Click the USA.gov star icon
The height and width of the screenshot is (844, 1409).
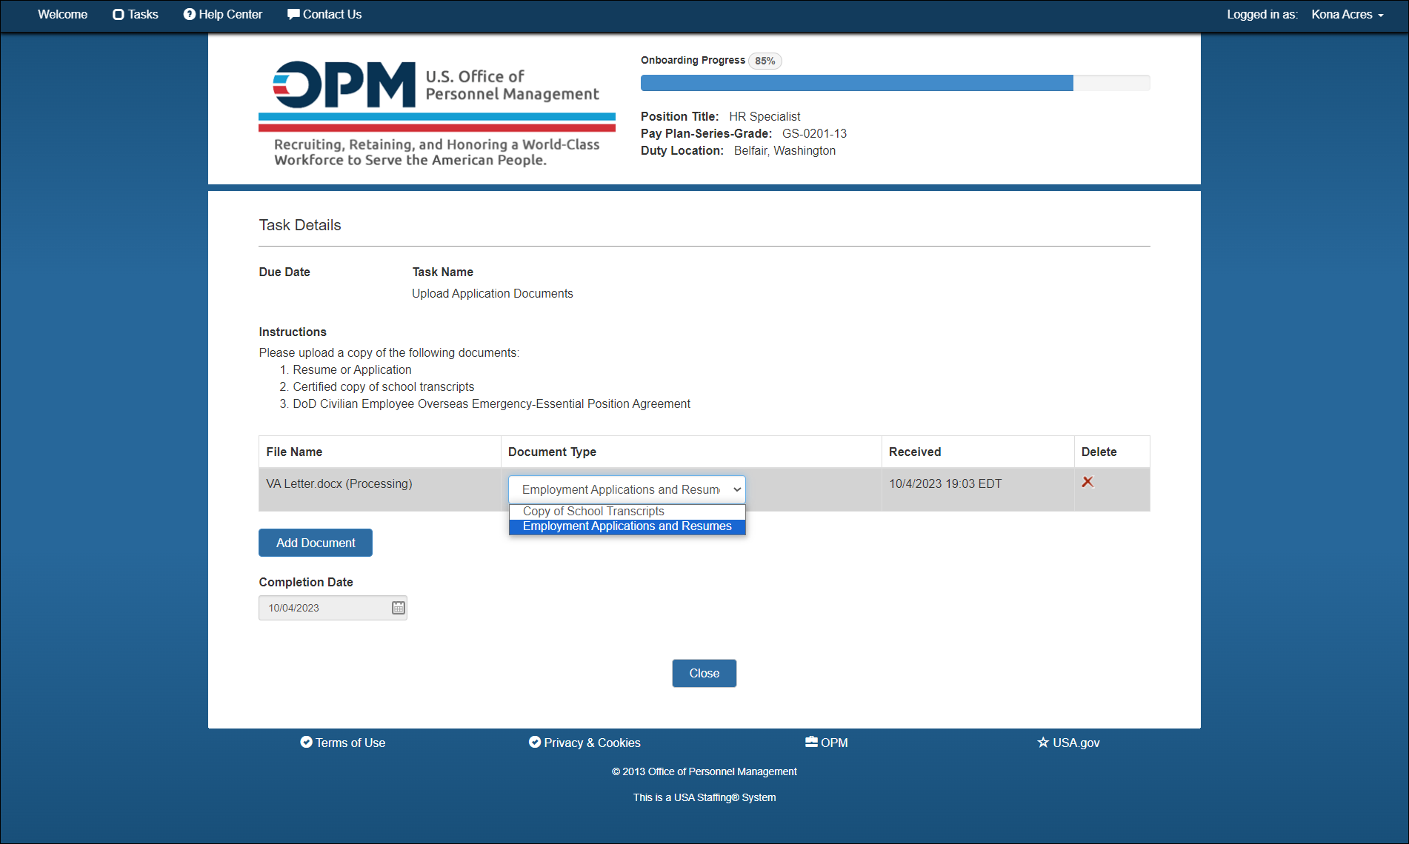tap(1043, 742)
